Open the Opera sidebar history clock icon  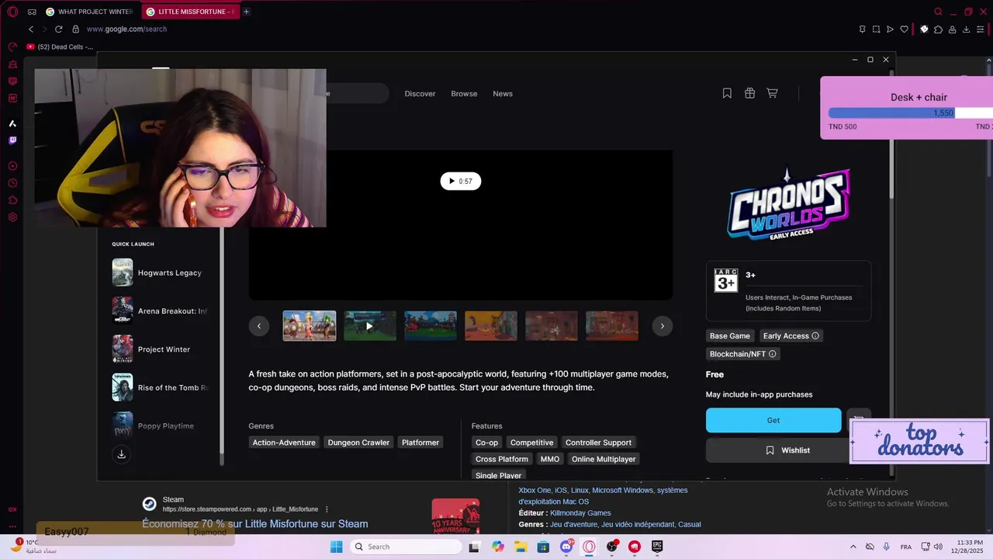click(x=12, y=183)
